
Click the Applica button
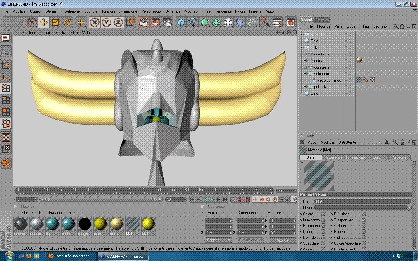tap(282, 240)
